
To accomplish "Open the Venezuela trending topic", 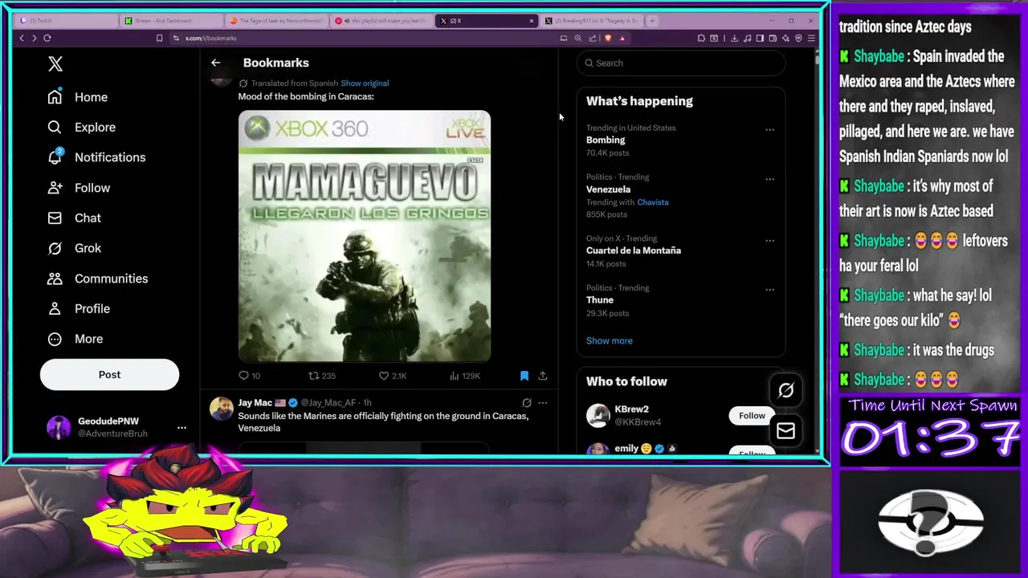I will coord(608,189).
